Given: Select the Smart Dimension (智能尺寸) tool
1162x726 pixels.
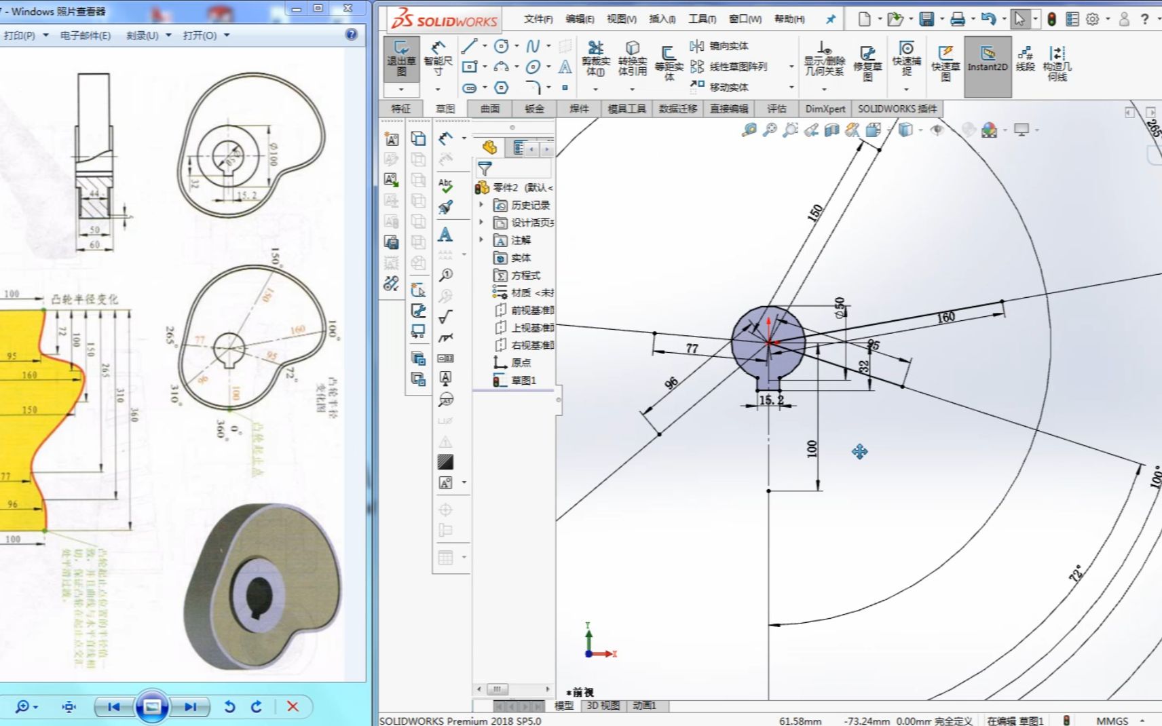Looking at the screenshot, I should point(438,58).
